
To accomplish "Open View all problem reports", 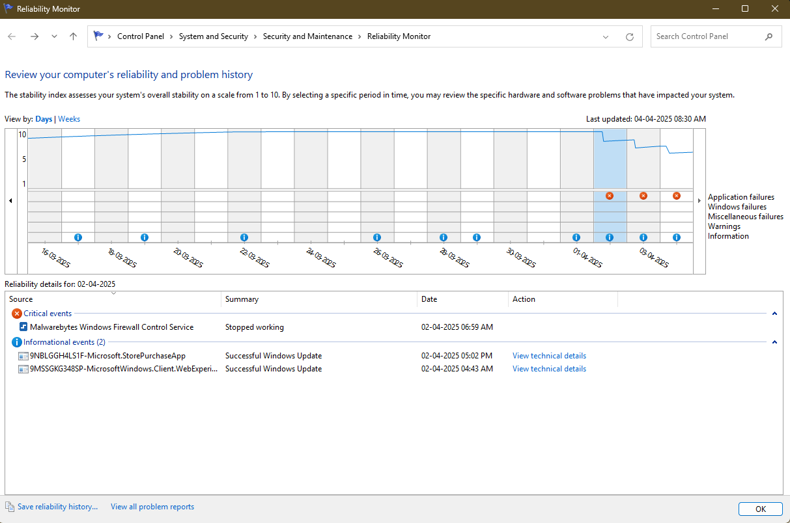I will coord(152,507).
